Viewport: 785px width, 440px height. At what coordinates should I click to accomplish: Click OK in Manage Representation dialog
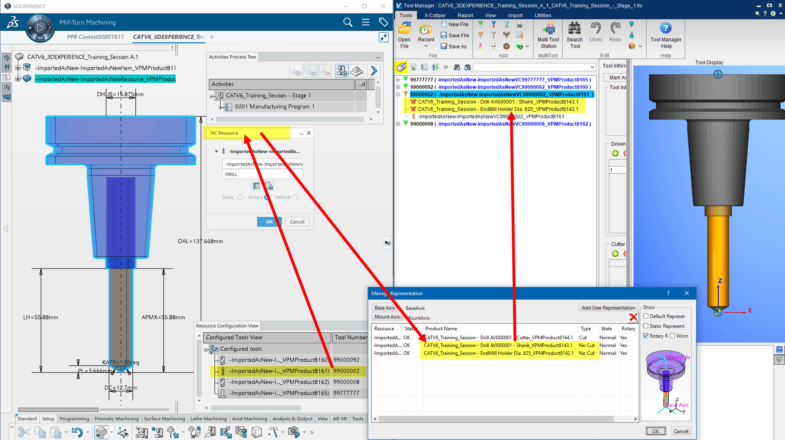coord(656,431)
